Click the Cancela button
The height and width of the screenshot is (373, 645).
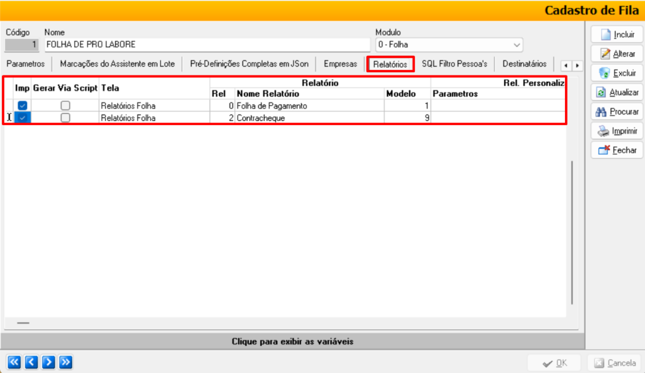click(614, 363)
